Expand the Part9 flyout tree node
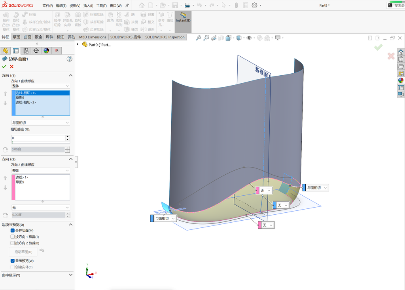 point(78,44)
